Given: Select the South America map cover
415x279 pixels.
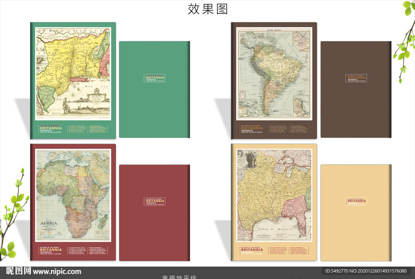Looking at the screenshot, I should pos(274,73).
